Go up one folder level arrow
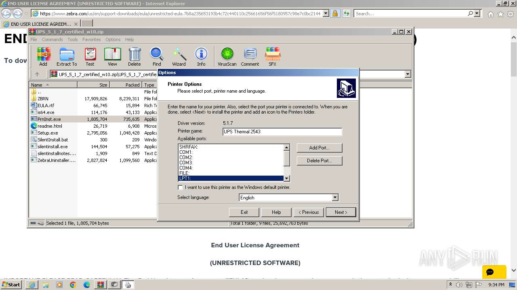The height and width of the screenshot is (290, 517). (37, 74)
